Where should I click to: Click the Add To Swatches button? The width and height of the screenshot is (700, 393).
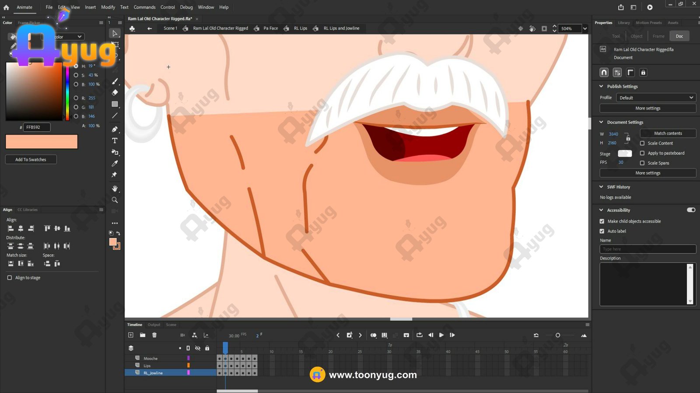pyautogui.click(x=31, y=159)
